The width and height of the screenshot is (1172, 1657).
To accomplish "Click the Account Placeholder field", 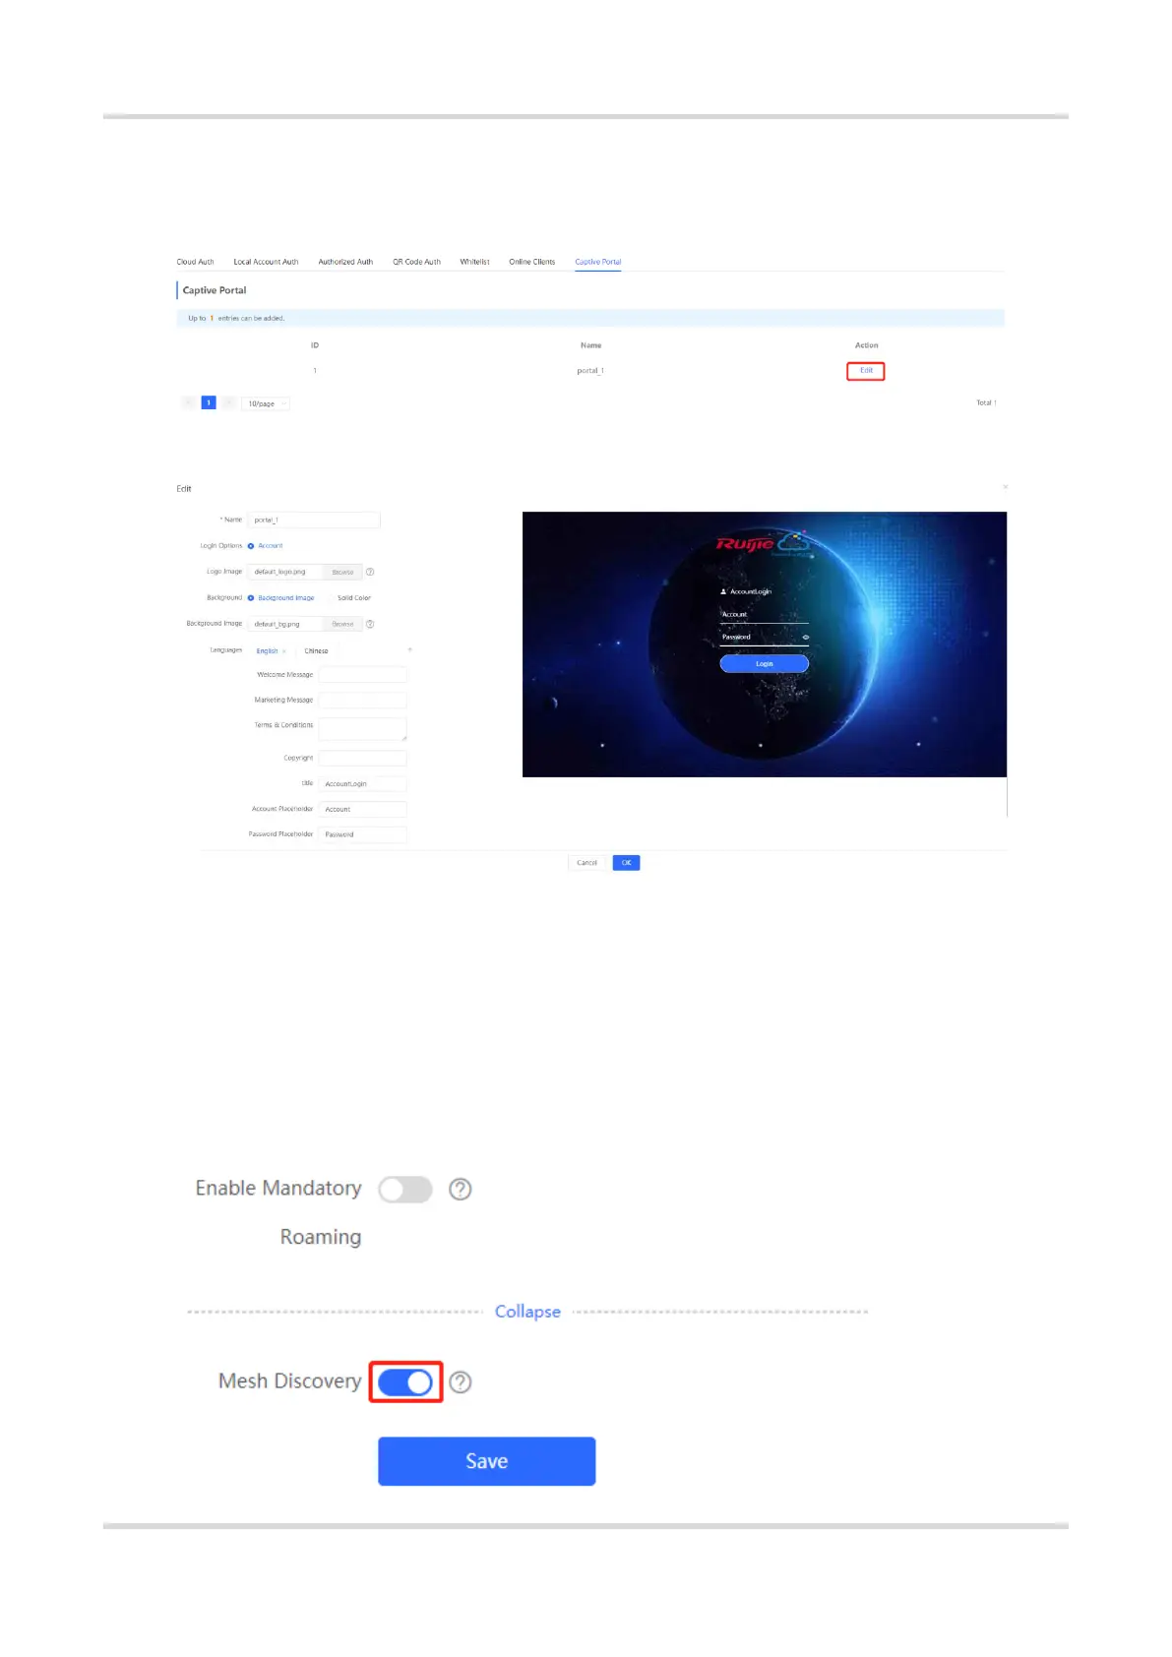I will (x=363, y=809).
